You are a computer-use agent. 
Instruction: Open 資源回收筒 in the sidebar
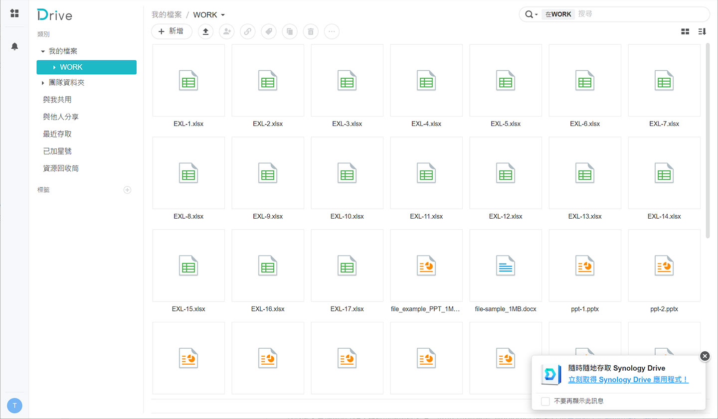[61, 168]
